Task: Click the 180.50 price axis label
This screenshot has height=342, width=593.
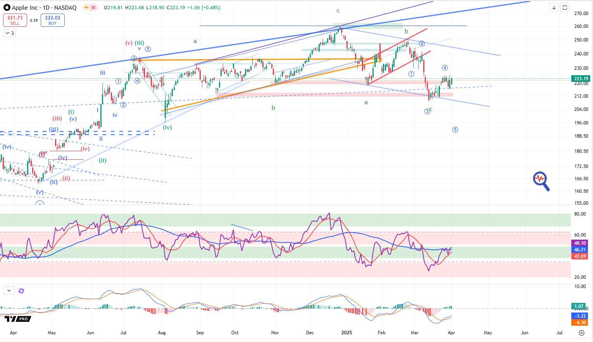Action: point(581,151)
